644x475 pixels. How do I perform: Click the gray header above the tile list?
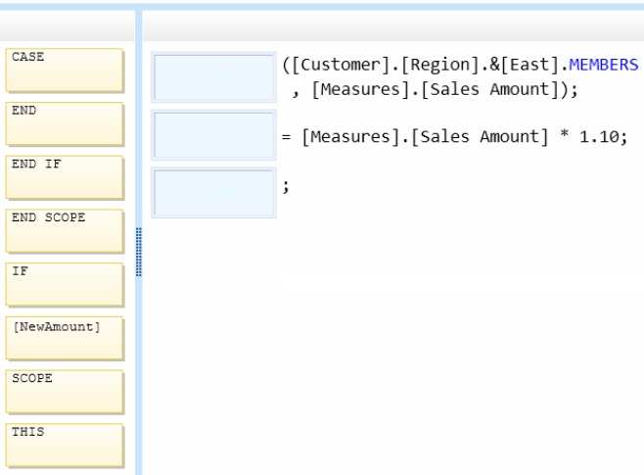[x=68, y=25]
